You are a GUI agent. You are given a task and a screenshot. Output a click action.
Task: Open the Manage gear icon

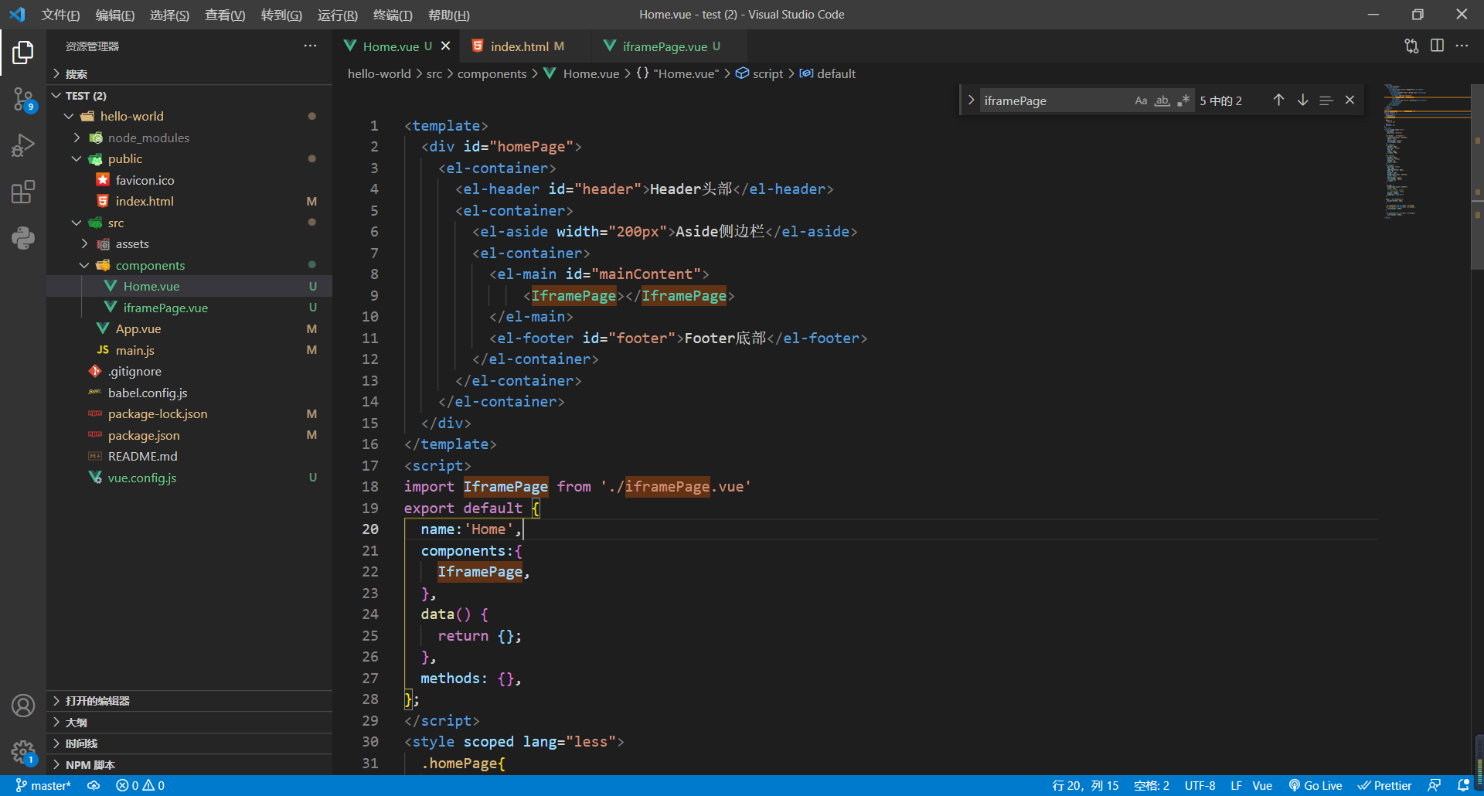pos(23,752)
